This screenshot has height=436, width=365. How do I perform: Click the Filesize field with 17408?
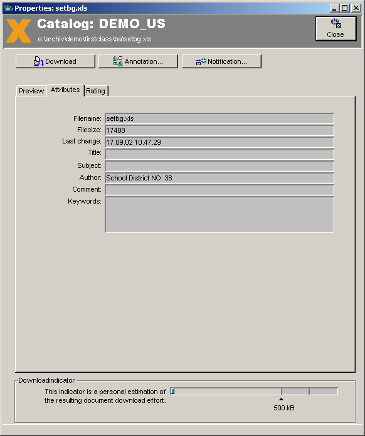click(220, 130)
